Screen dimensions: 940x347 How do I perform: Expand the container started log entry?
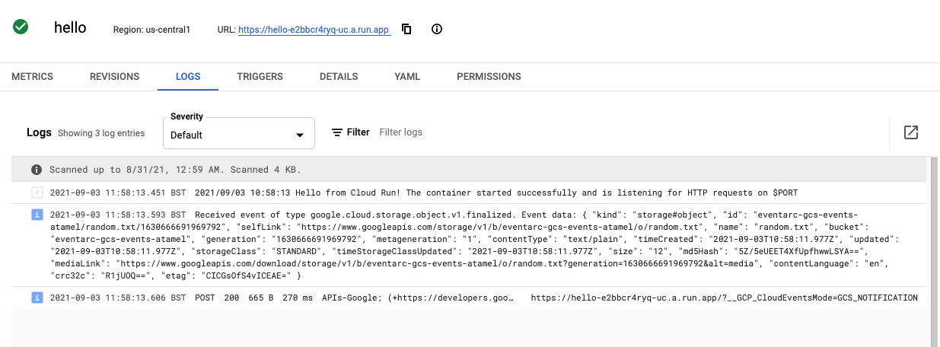pyautogui.click(x=36, y=193)
